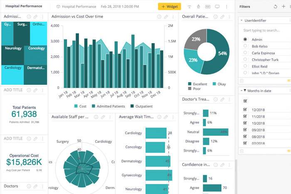Open the dashboard three-dot options menu

(x=227, y=7)
